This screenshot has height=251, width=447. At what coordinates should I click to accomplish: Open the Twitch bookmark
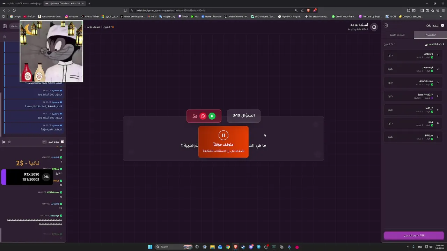[183, 16]
